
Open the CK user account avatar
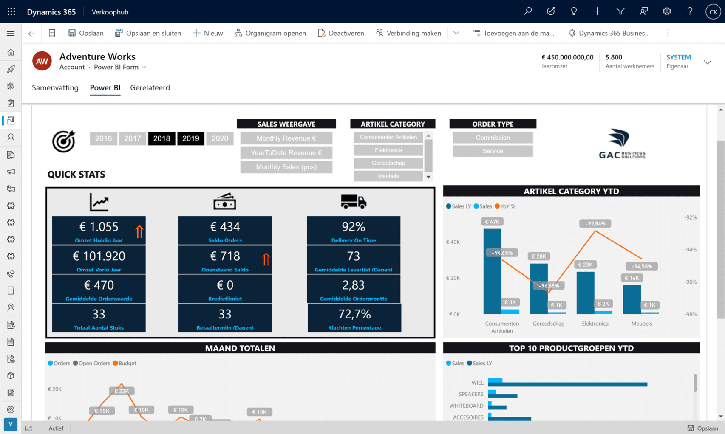pos(713,11)
